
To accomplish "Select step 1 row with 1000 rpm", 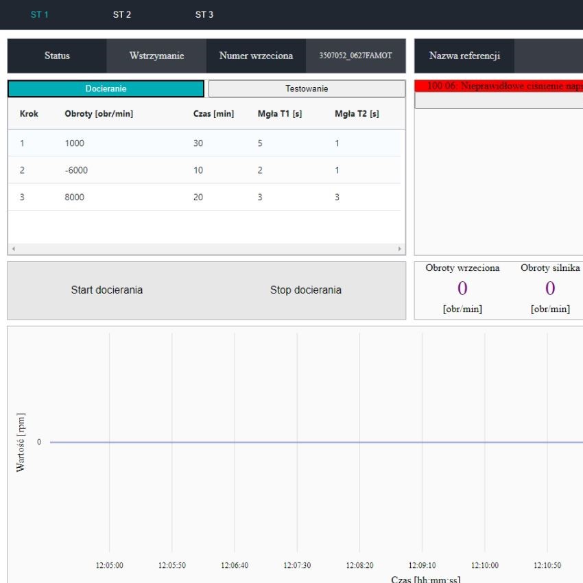I will coord(204,143).
